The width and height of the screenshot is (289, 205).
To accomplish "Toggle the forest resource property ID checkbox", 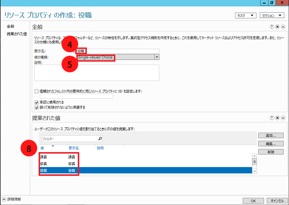I will [x=37, y=91].
